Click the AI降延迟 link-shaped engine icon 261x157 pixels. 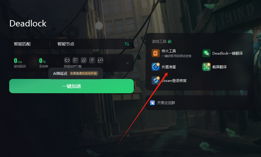click(x=67, y=60)
